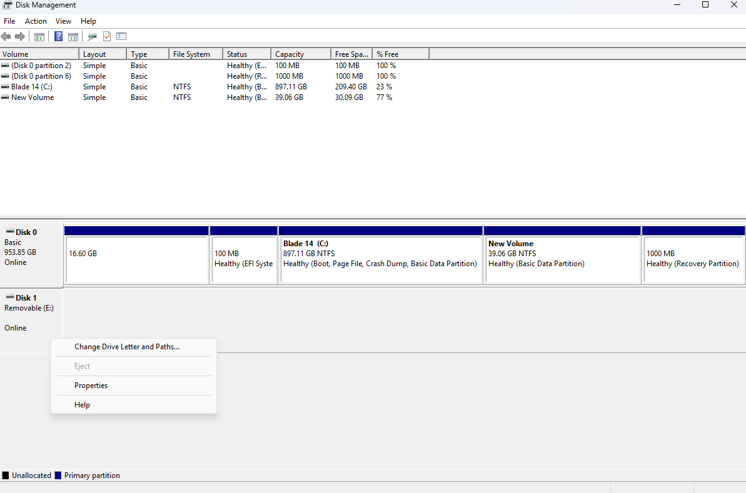
Task: Choose Help from the context menu
Action: tap(82, 404)
